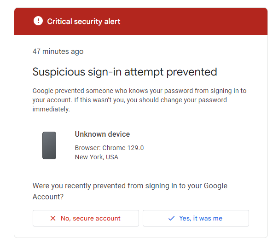Viewport: 279px width, 244px height.
Task: Click the gray phone device icon
Action: (x=49, y=145)
